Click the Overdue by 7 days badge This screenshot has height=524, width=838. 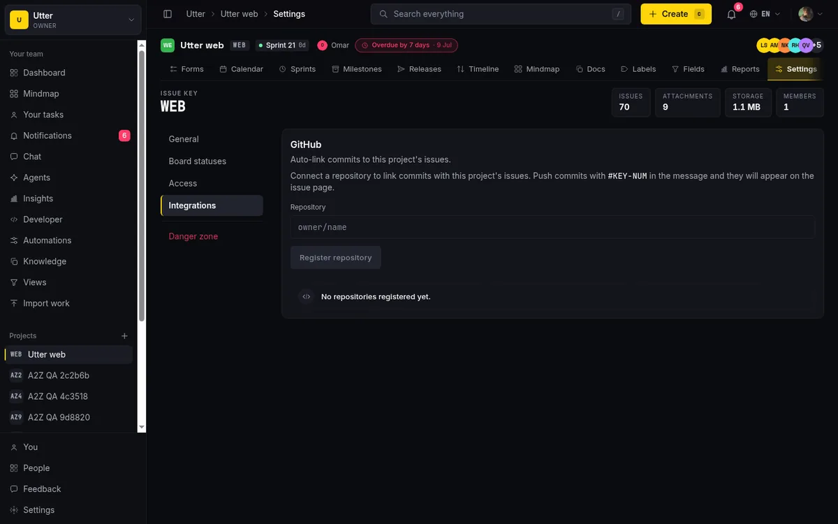(x=406, y=45)
